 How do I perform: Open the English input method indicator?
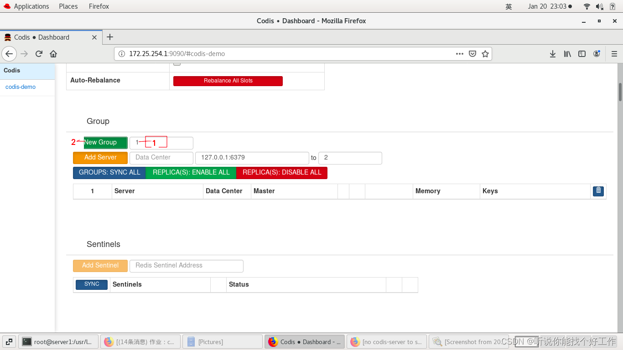pos(509,6)
